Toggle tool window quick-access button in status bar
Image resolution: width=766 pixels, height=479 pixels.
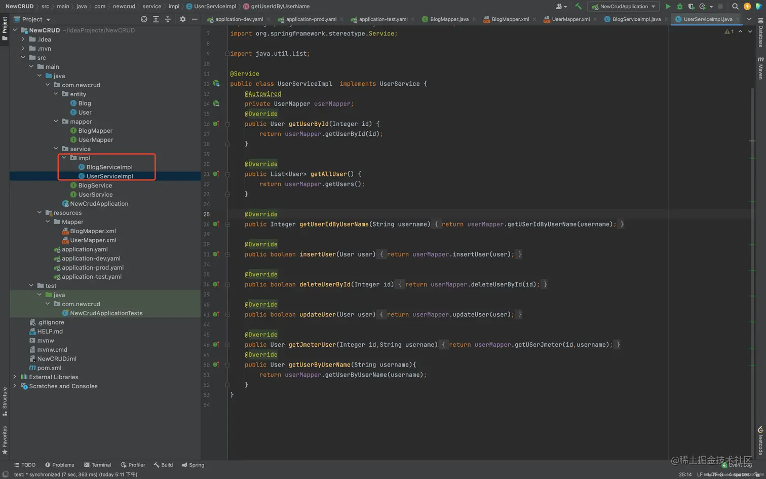tap(6, 474)
